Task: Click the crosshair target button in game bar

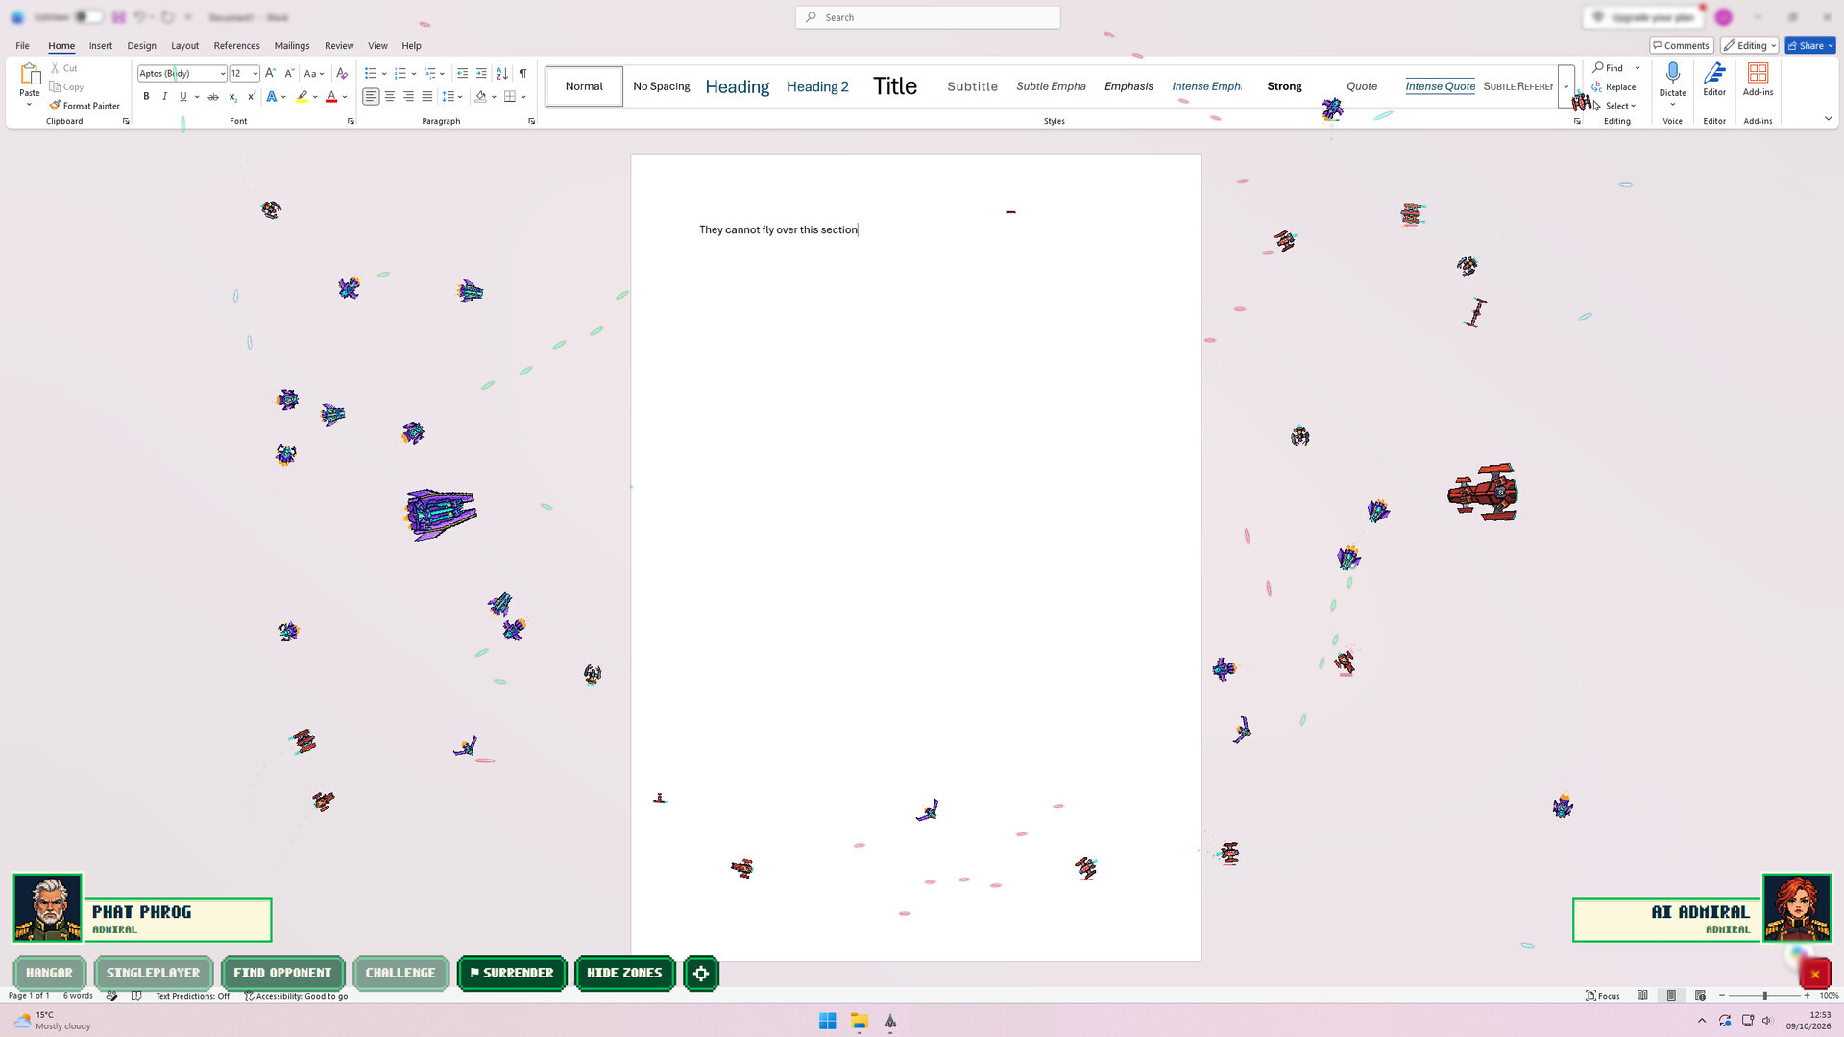Action: point(701,973)
